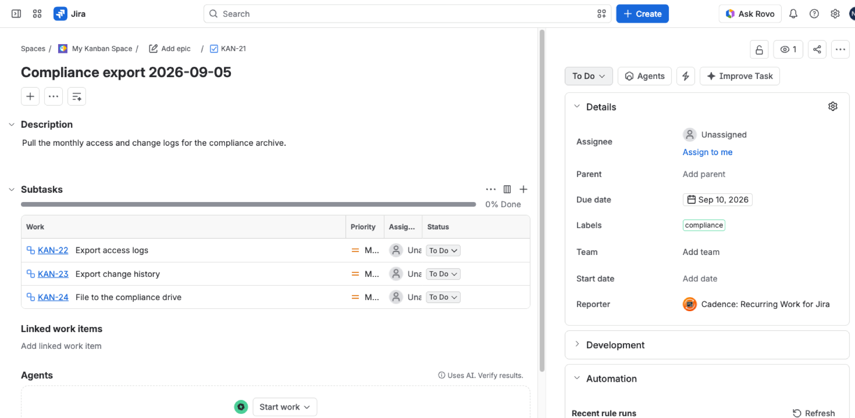
Task: Click Add epic breadcrumb
Action: click(170, 49)
